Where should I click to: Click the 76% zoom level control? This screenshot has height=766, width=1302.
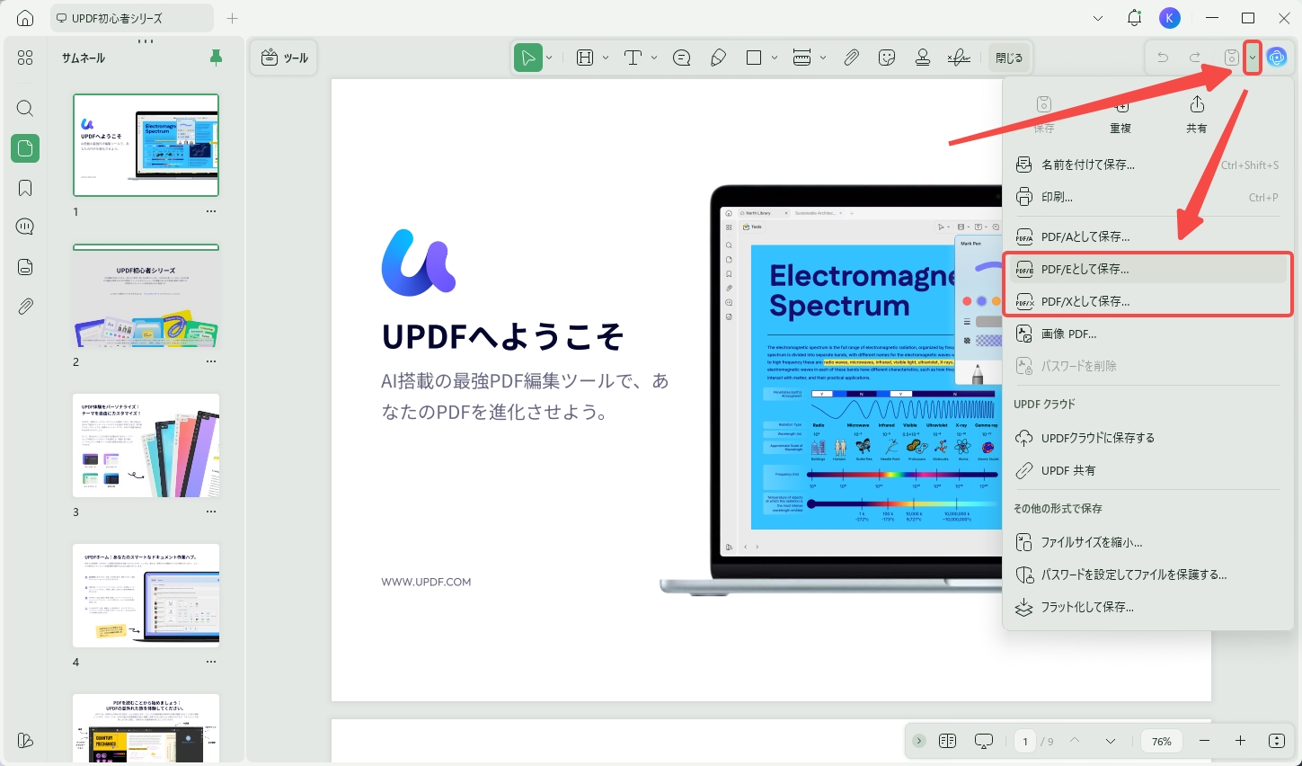pyautogui.click(x=1161, y=740)
